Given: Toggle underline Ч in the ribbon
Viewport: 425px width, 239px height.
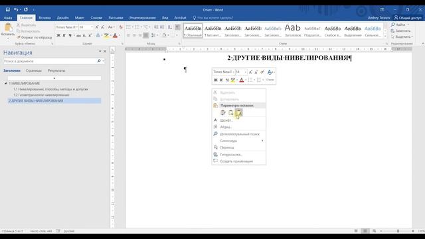Looking at the screenshot, I should pos(70,35).
